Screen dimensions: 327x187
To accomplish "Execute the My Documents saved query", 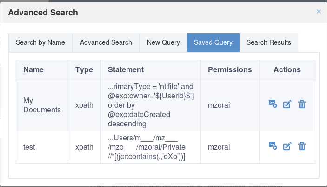I will coord(273,104).
